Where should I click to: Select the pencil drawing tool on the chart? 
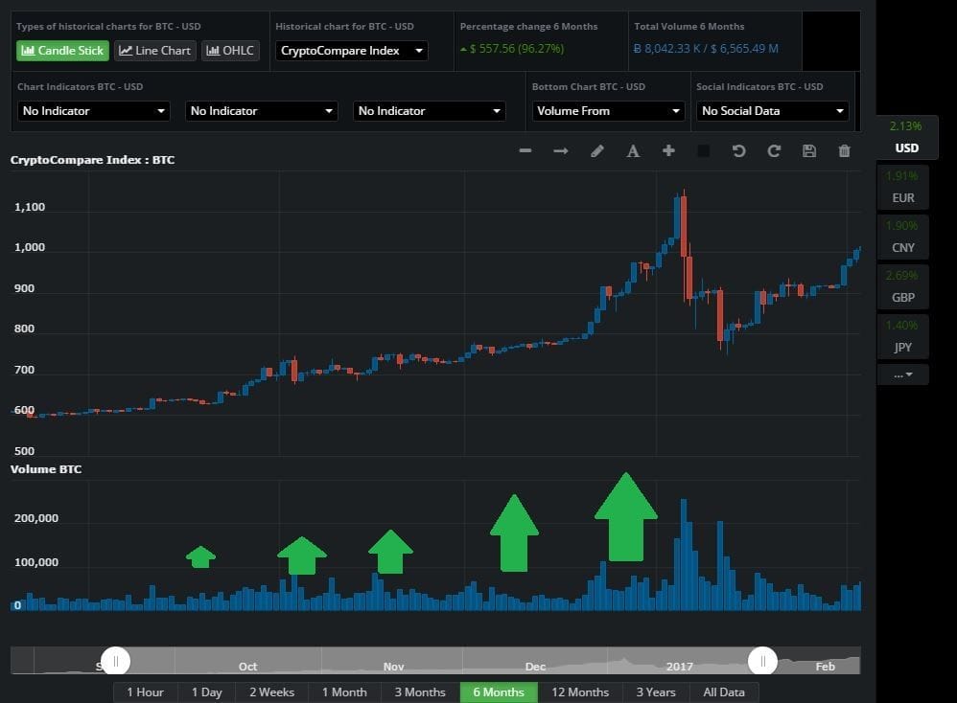pyautogui.click(x=597, y=150)
